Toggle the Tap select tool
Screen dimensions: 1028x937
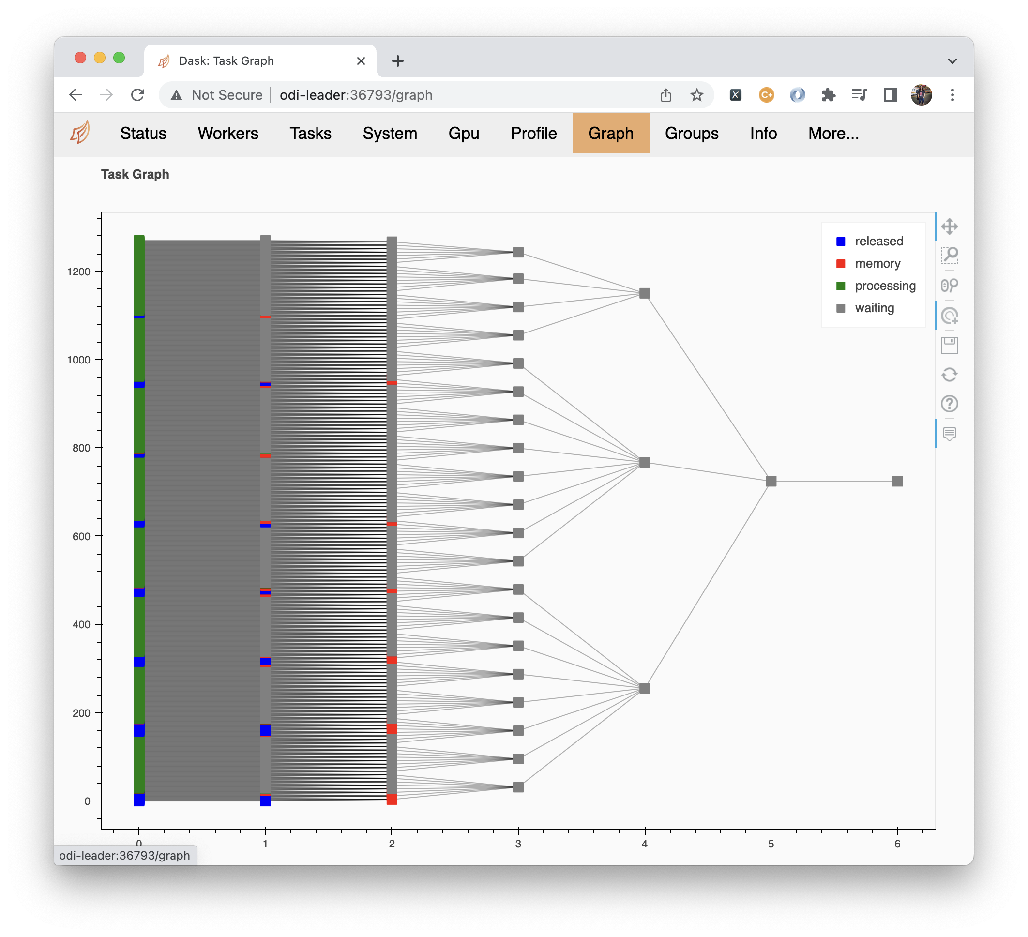tap(949, 316)
